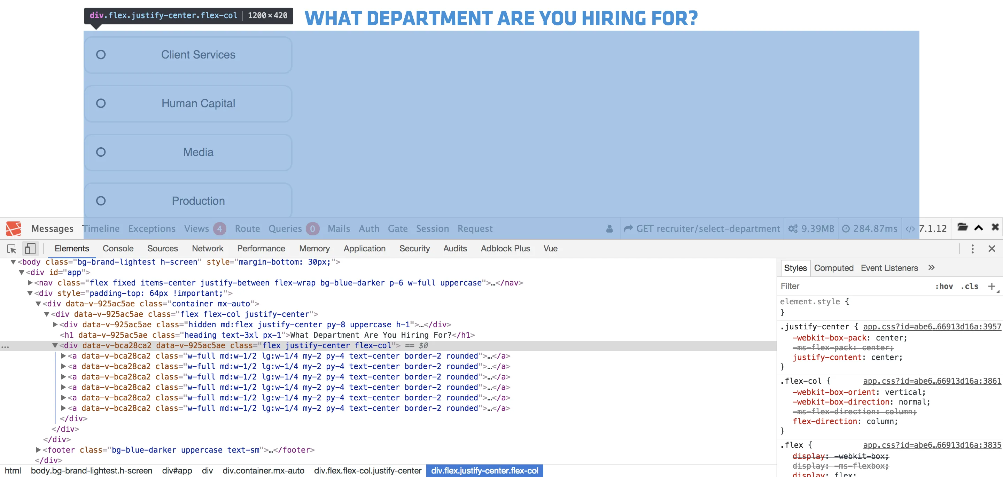Select the Human Capital radio option
This screenshot has height=477, width=1003.
tap(101, 103)
